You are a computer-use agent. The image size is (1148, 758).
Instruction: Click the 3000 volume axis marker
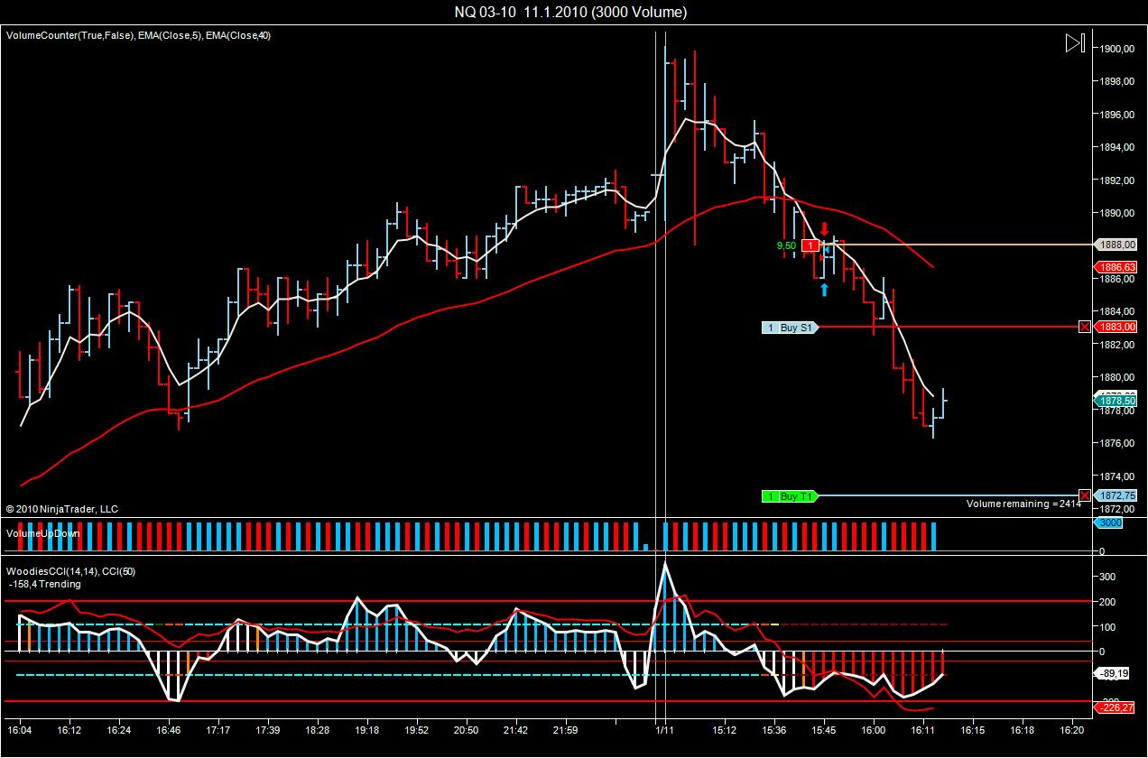click(1106, 522)
